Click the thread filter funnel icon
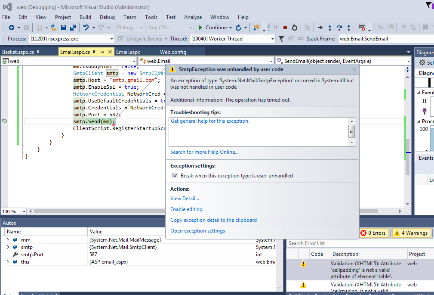This screenshot has width=434, height=295. pos(281,38)
